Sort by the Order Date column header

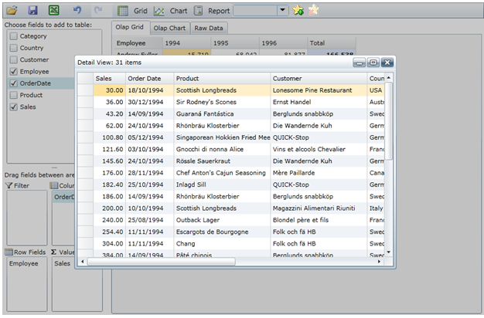145,78
